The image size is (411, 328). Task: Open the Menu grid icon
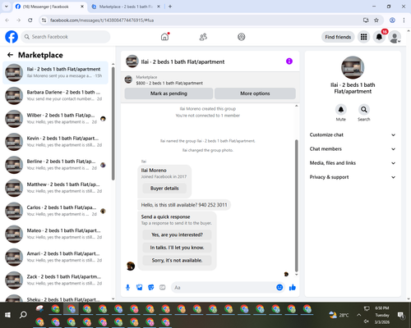click(363, 37)
